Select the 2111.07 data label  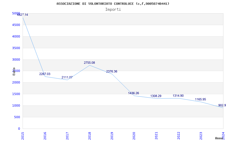(67, 77)
